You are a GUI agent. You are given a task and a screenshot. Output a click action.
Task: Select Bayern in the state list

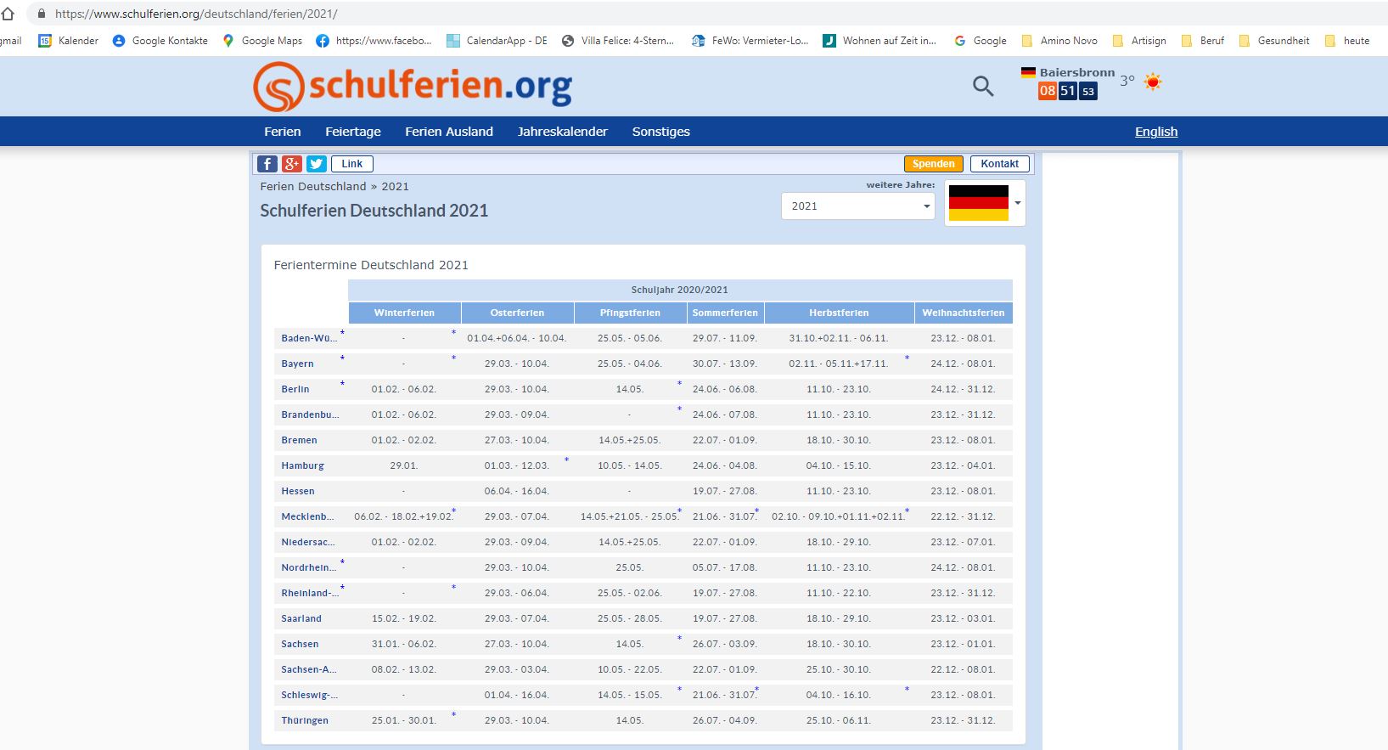(x=297, y=364)
